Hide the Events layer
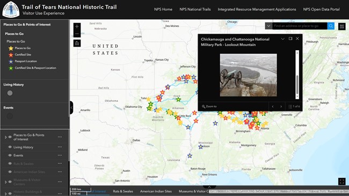Viewport: 349px width, 196px height. [x=10, y=155]
